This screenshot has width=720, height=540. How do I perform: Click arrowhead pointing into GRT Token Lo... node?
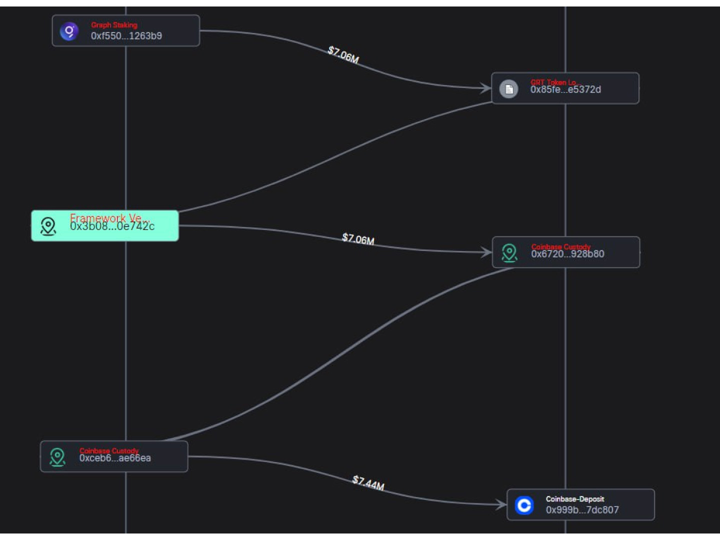pyautogui.click(x=485, y=88)
